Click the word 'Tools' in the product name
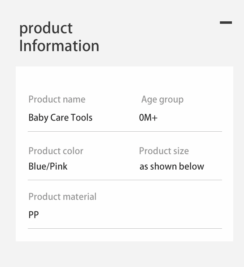Viewport: 244px width, 267px height. tap(82, 118)
